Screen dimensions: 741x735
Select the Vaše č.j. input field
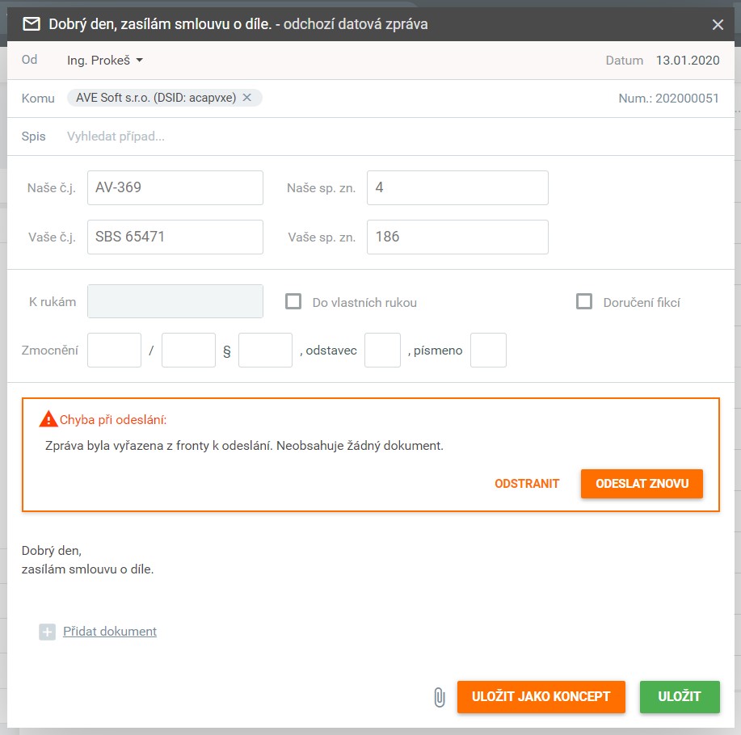tap(175, 237)
